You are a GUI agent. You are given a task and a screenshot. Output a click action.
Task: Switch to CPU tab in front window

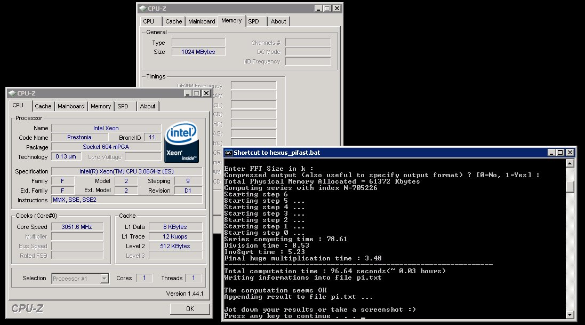click(x=18, y=105)
